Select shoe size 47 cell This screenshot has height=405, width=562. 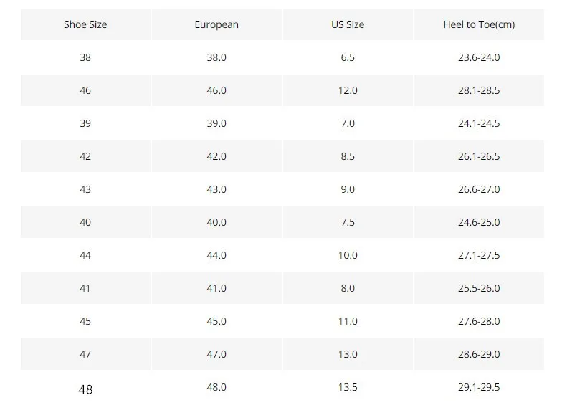point(85,354)
